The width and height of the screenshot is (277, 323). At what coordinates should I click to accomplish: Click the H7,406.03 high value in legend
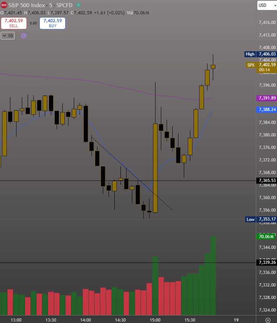tap(35, 13)
